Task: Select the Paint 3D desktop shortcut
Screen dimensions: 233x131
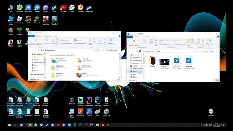Action: tap(89, 112)
